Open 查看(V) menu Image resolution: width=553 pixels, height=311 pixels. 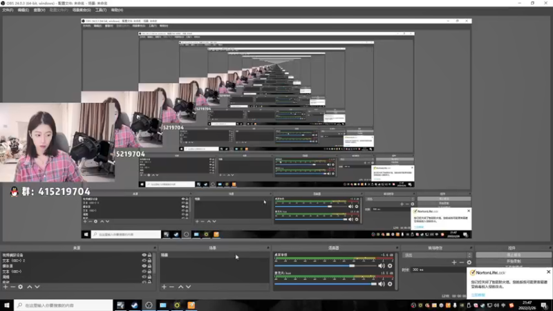(39, 10)
